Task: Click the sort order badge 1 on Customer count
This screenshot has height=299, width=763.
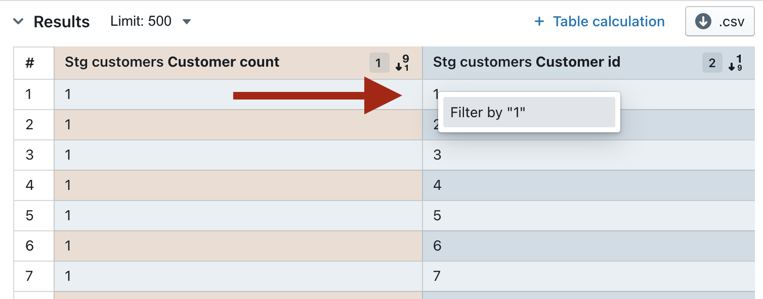Action: click(x=379, y=63)
